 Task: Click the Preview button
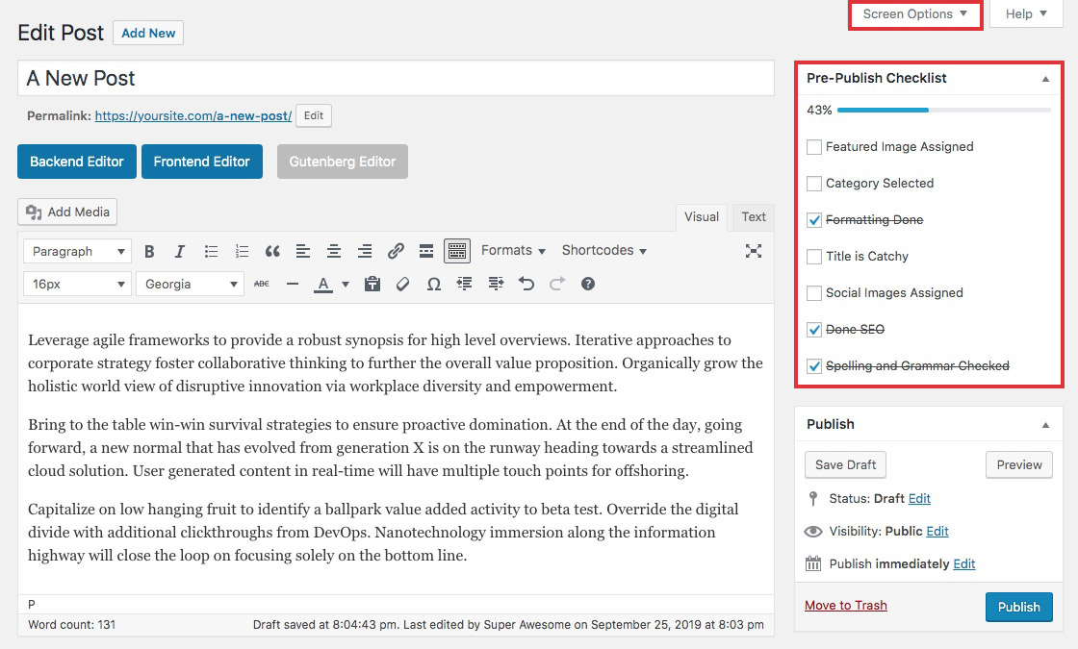(1019, 465)
